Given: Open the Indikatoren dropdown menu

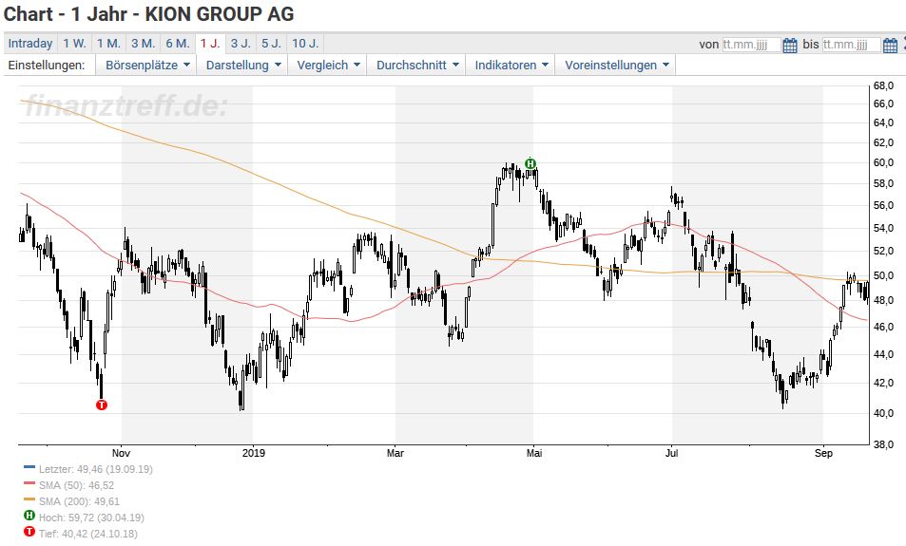Looking at the screenshot, I should pyautogui.click(x=511, y=66).
